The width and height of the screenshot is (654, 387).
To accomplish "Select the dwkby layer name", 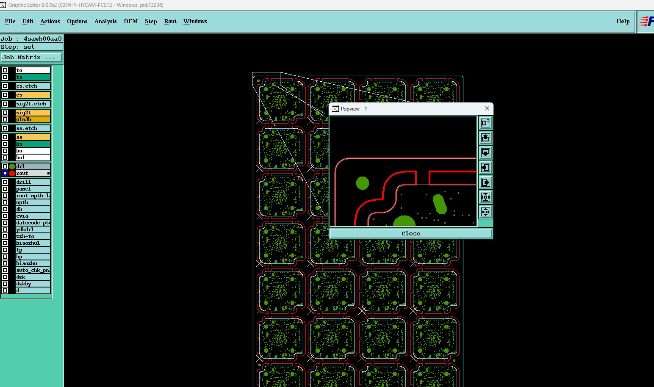I will [x=33, y=284].
